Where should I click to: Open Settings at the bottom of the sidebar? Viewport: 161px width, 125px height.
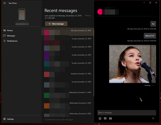click(10, 119)
